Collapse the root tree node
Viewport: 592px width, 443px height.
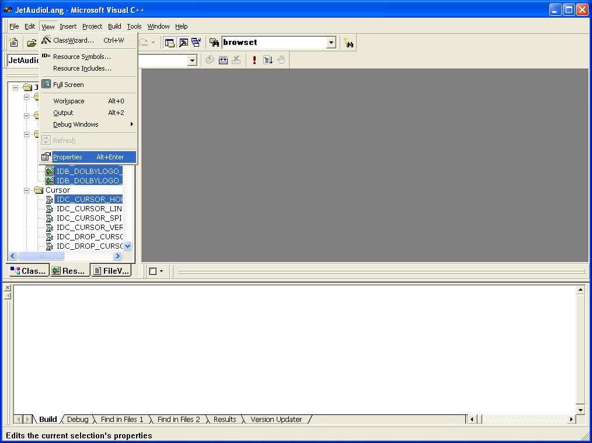(16, 88)
